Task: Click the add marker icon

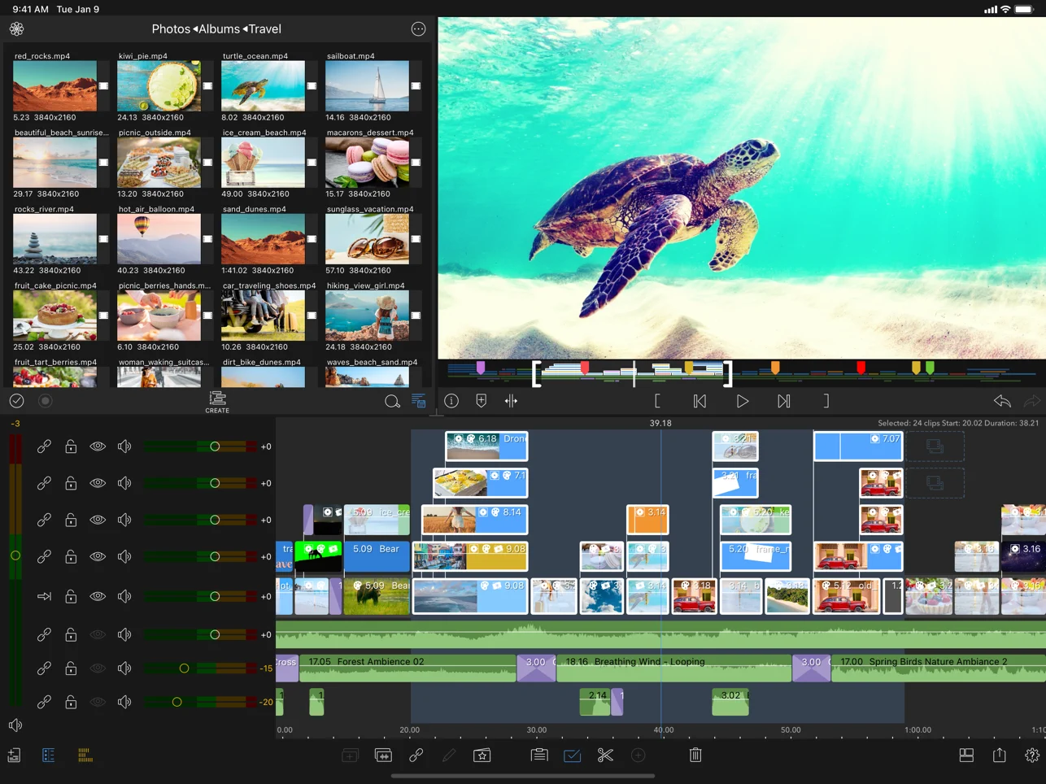Action: pos(482,401)
